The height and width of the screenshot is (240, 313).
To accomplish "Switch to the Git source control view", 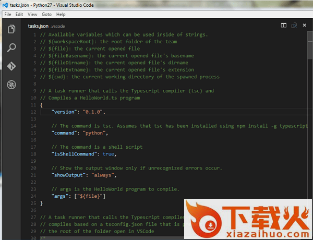I will [x=11, y=66].
